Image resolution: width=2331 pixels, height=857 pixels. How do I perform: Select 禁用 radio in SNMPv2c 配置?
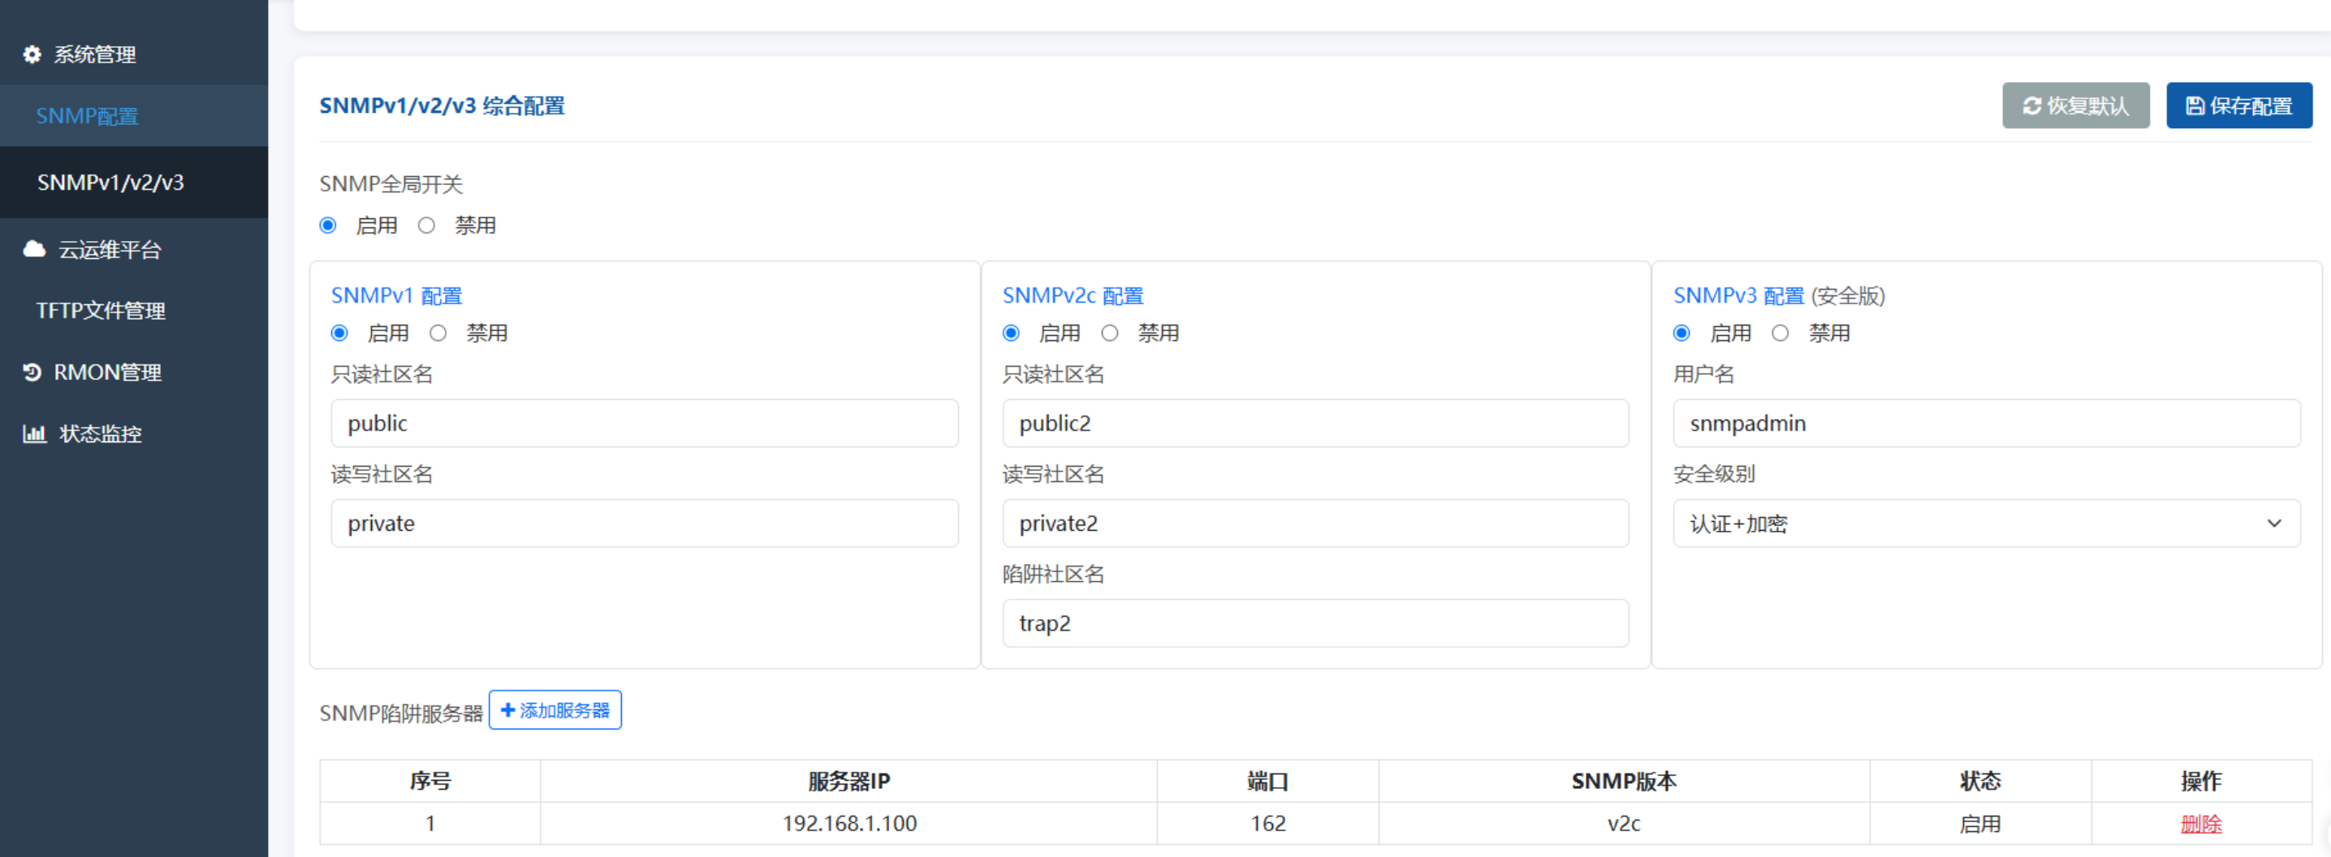click(1111, 333)
